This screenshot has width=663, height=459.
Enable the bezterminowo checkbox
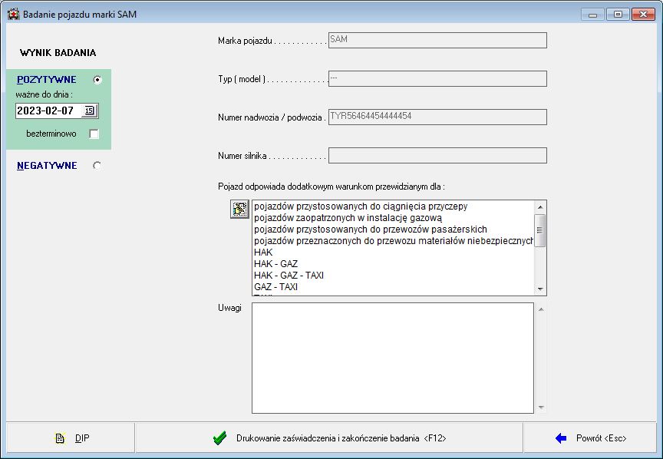pyautogui.click(x=94, y=134)
